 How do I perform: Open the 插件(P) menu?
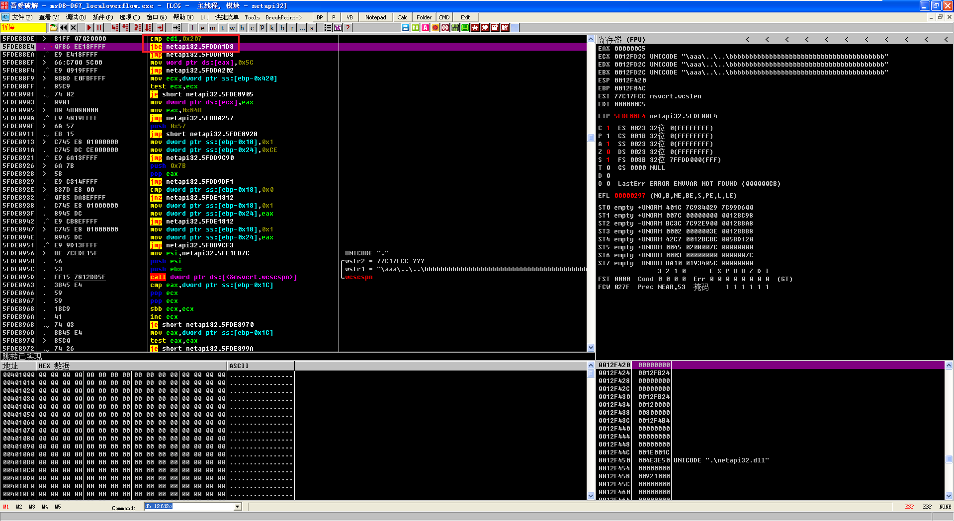103,17
